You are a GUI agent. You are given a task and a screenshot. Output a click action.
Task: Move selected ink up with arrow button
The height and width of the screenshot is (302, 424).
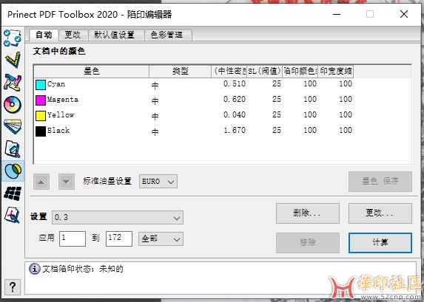pos(41,182)
